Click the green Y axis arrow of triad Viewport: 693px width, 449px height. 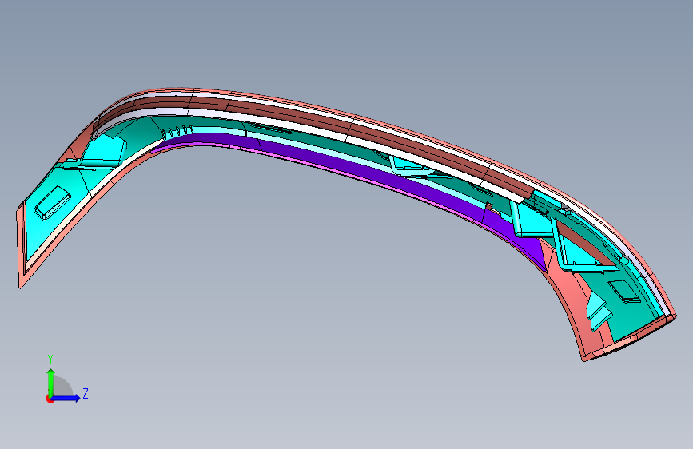pyautogui.click(x=51, y=383)
